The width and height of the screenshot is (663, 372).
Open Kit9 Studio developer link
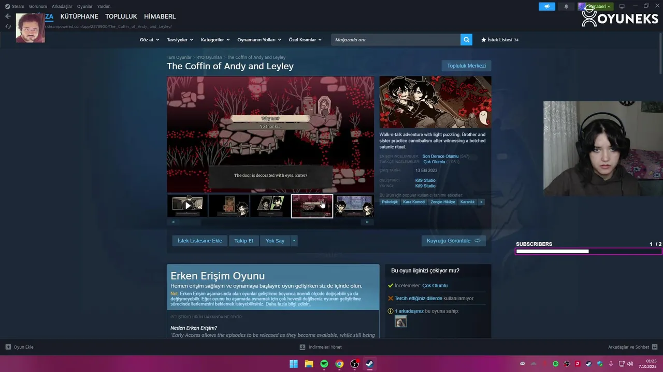click(x=425, y=180)
